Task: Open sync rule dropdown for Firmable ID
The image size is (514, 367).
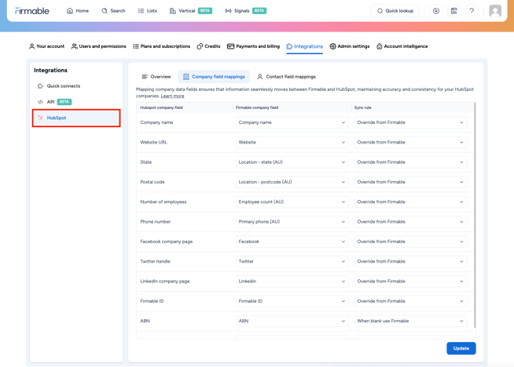Action: pyautogui.click(x=410, y=301)
